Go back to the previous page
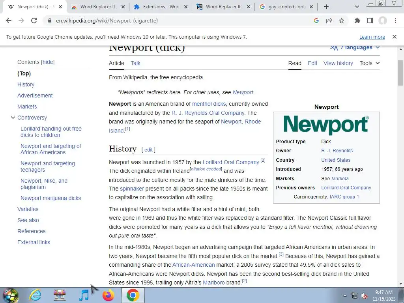Viewport: 404px width, 303px height. pyautogui.click(x=9, y=21)
